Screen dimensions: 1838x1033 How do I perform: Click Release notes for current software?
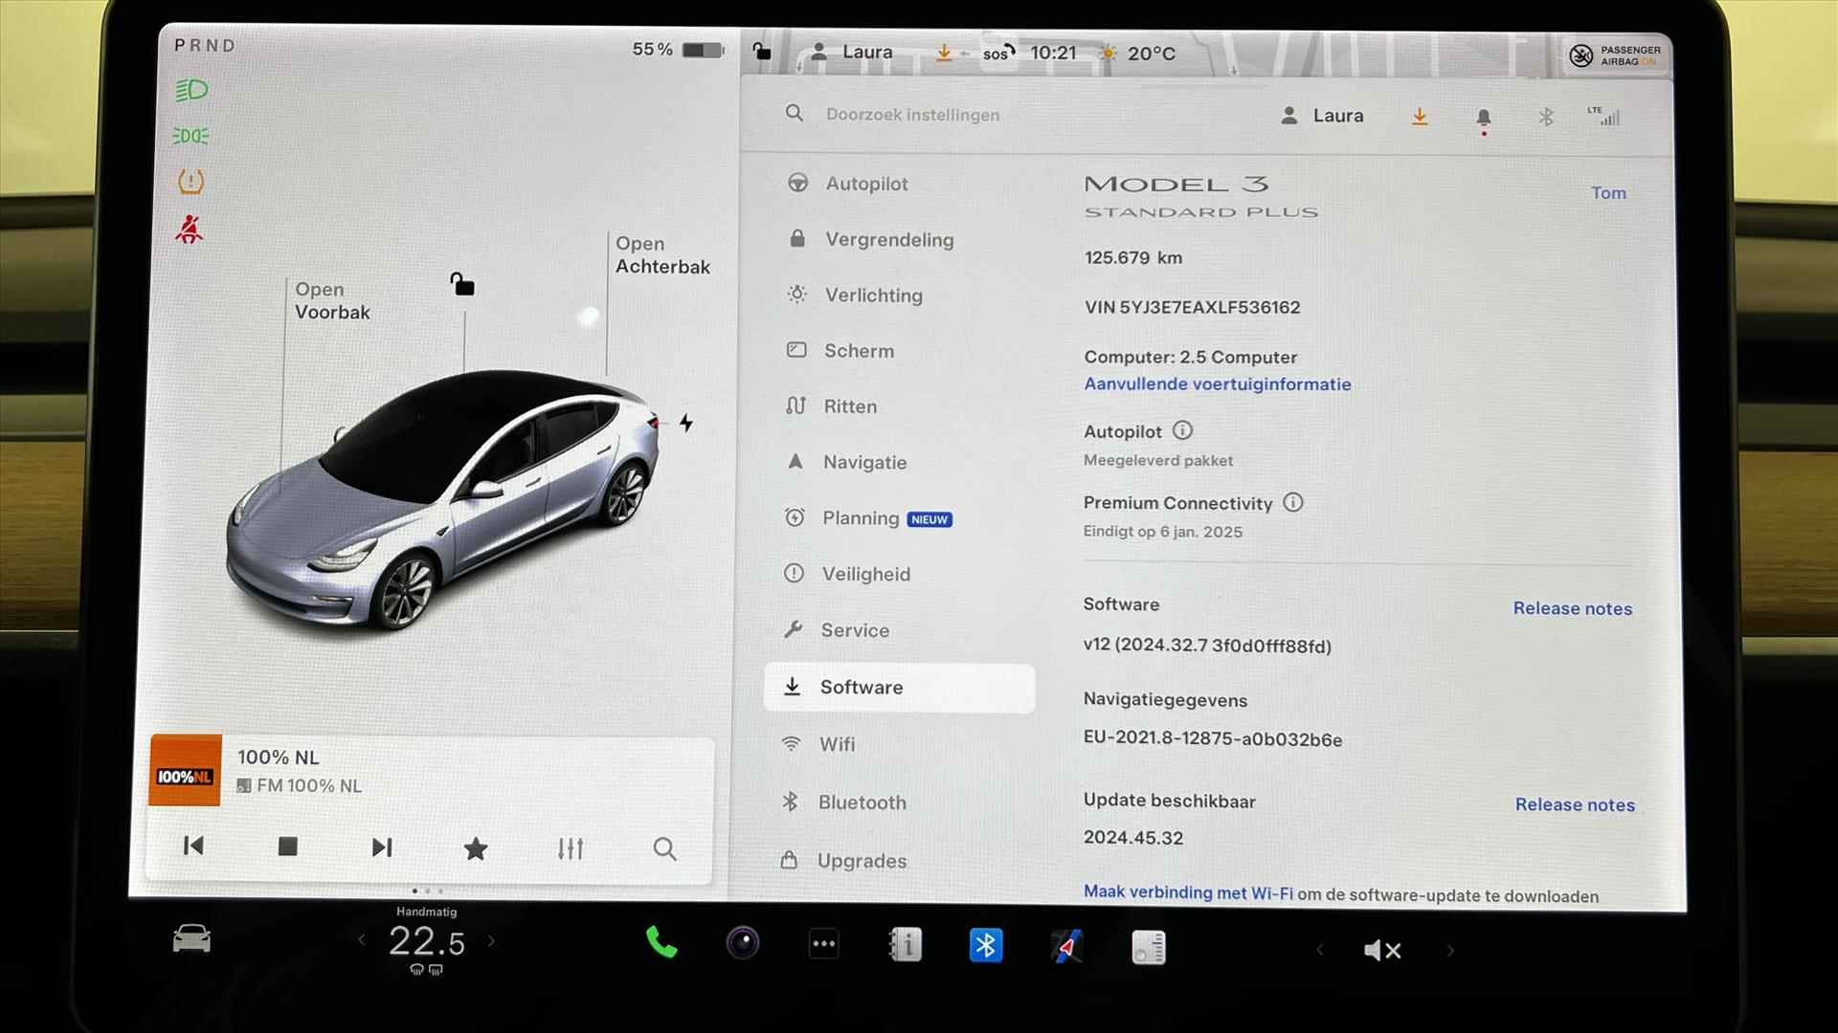coord(1573,608)
